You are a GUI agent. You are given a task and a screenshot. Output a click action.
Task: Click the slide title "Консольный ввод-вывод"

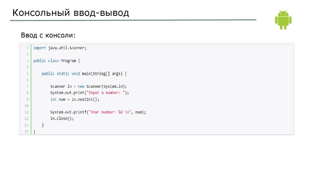pos(70,13)
